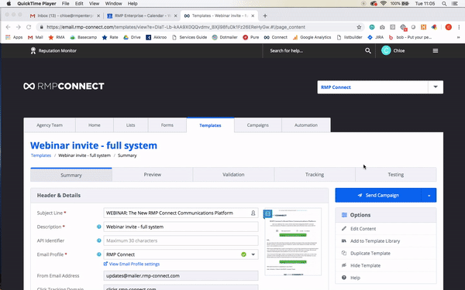Expand the Email Profile dropdown

253,254
